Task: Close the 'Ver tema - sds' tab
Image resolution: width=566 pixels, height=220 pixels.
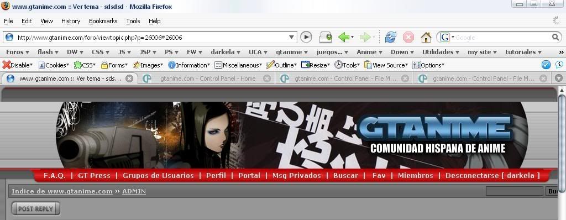Action: 129,78
